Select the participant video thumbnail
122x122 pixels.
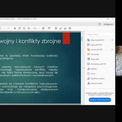[x=119, y=61]
